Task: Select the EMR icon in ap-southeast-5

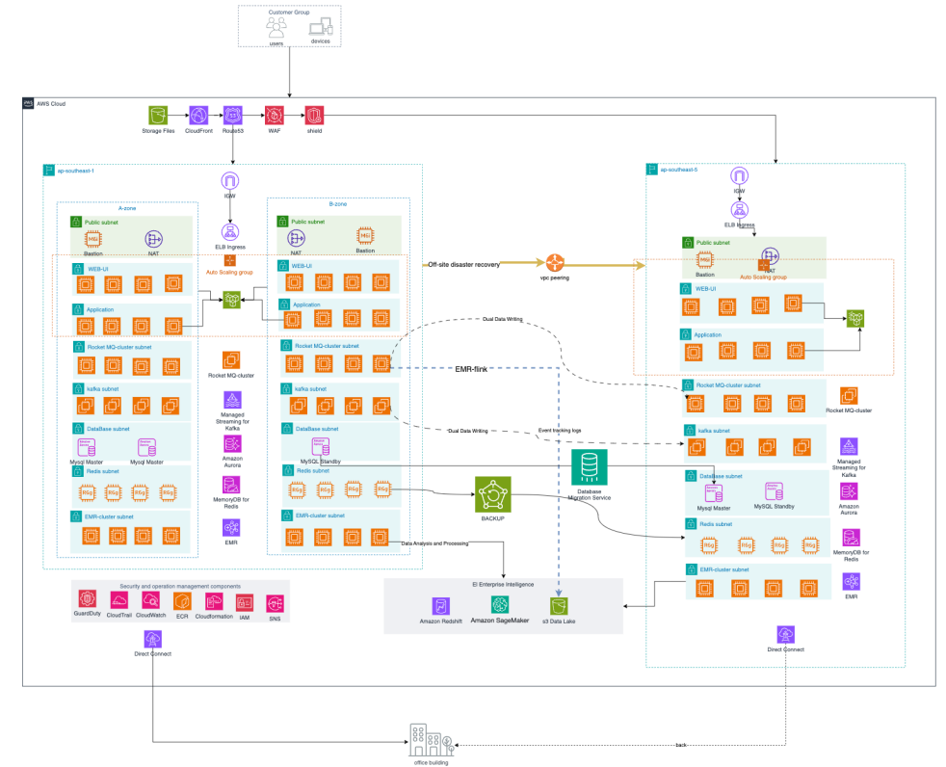Action: (x=852, y=582)
